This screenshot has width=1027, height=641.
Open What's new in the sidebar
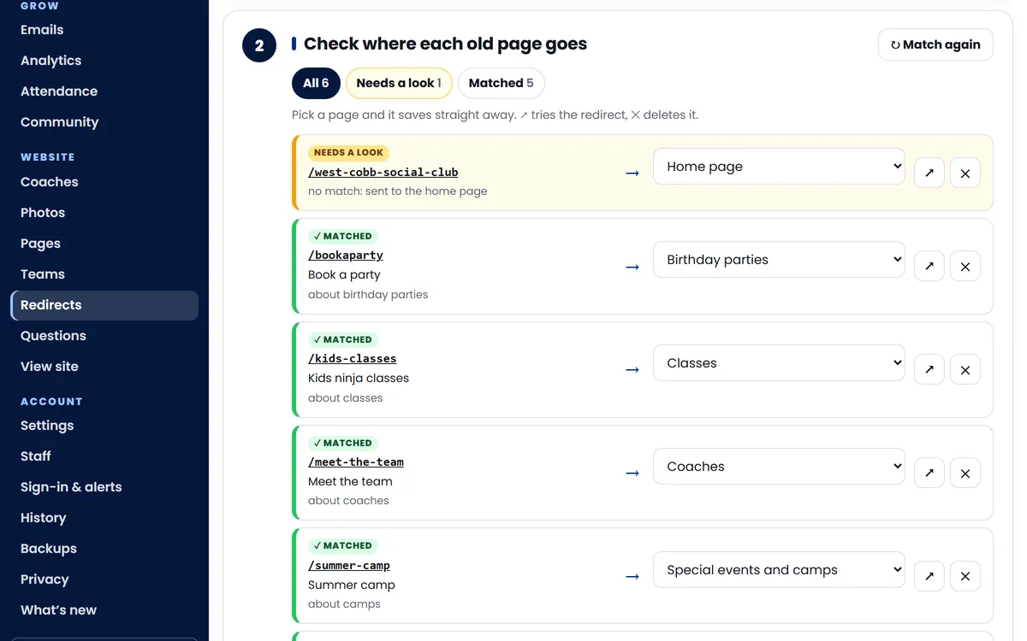(x=104, y=610)
